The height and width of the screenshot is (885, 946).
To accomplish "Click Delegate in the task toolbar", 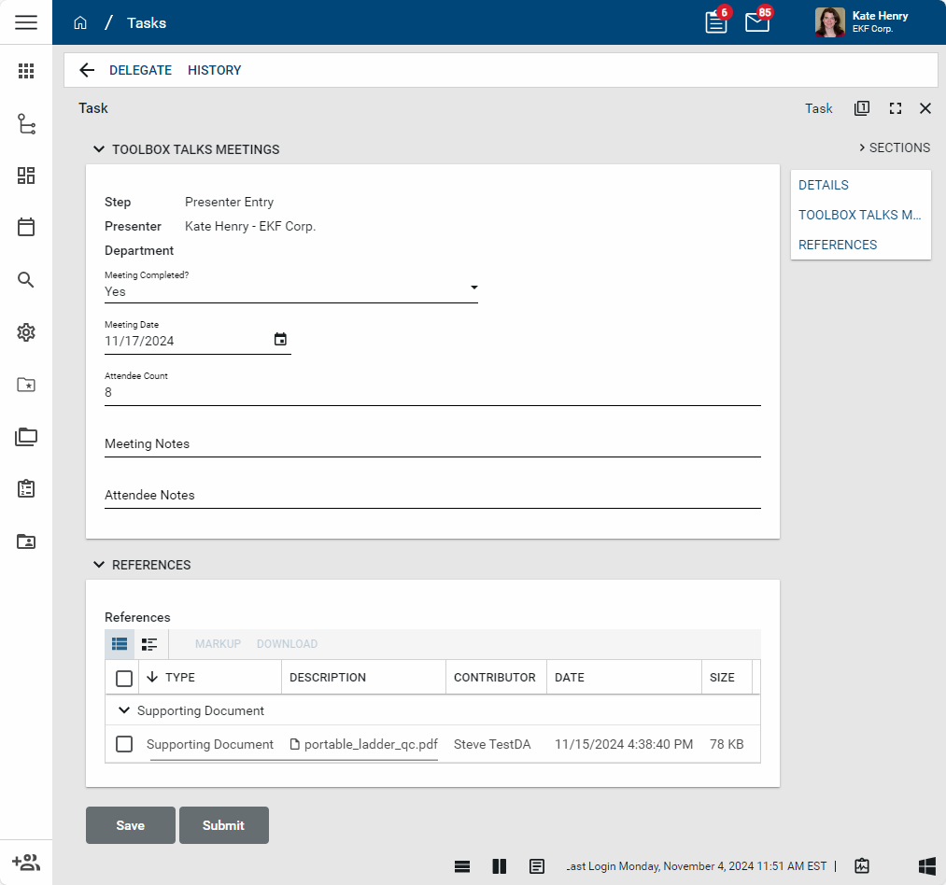I will [140, 70].
